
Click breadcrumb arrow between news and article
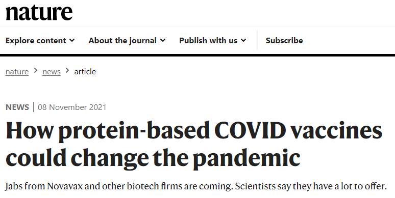pyautogui.click(x=67, y=71)
